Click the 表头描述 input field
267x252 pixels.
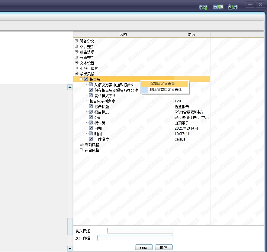coord(140,231)
